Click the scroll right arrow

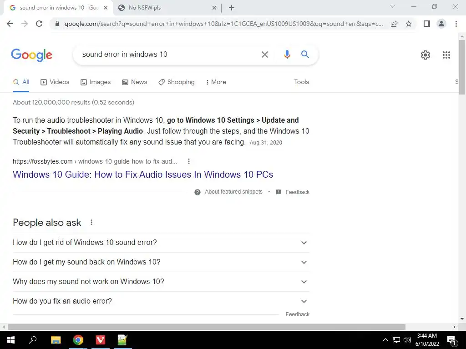pos(455,327)
